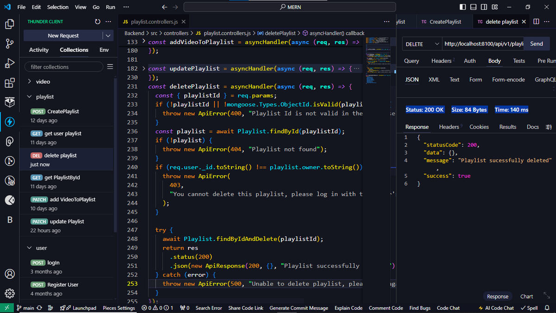The image size is (556, 313).
Task: Select Form-encode body type
Action: (x=508, y=80)
